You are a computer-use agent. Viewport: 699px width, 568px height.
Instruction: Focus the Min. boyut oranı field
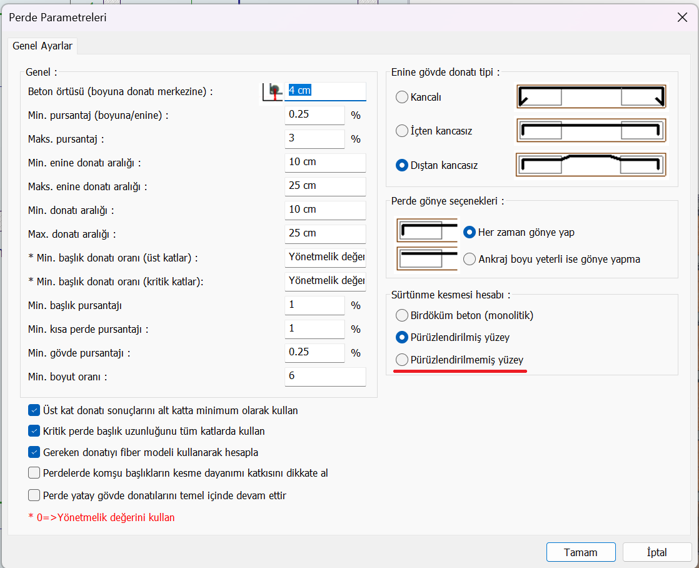pos(324,377)
